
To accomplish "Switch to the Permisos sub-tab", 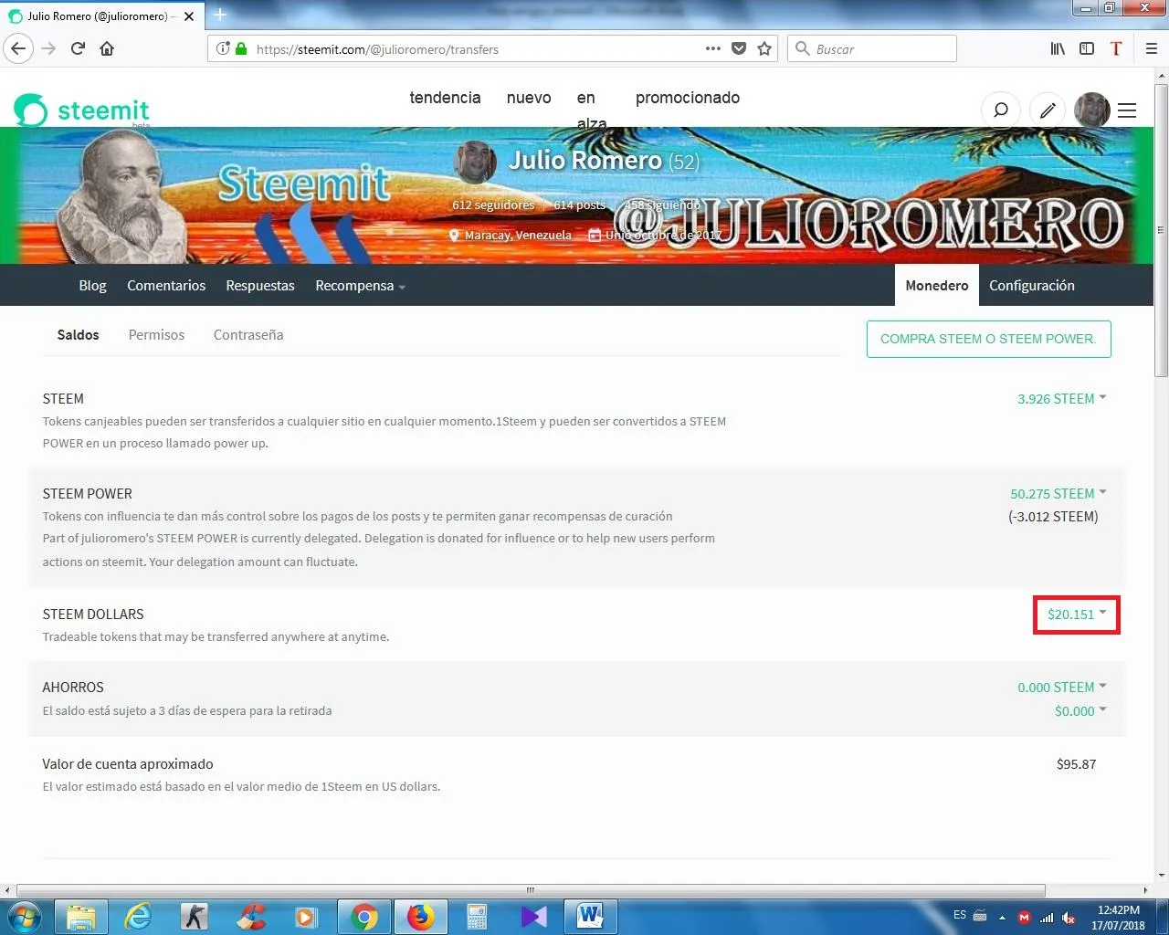I will click(x=156, y=334).
